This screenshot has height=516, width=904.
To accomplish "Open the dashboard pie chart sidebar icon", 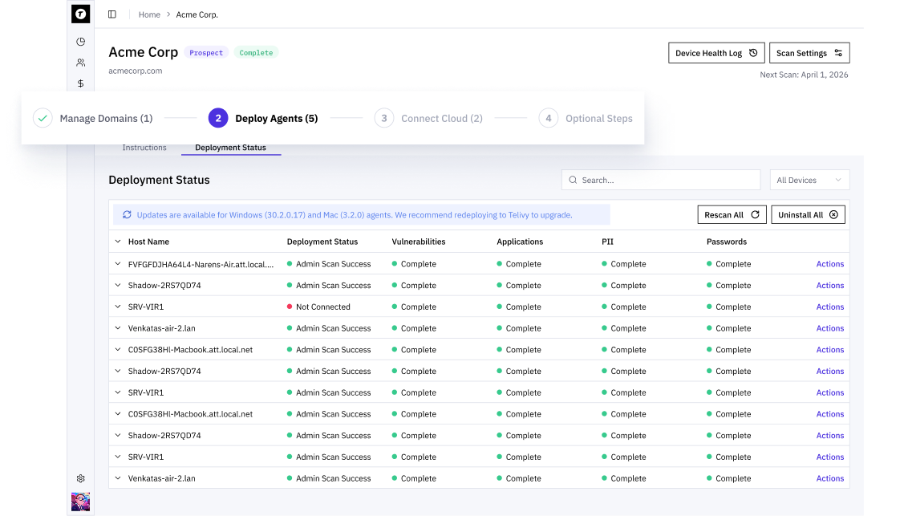I will 80,42.
